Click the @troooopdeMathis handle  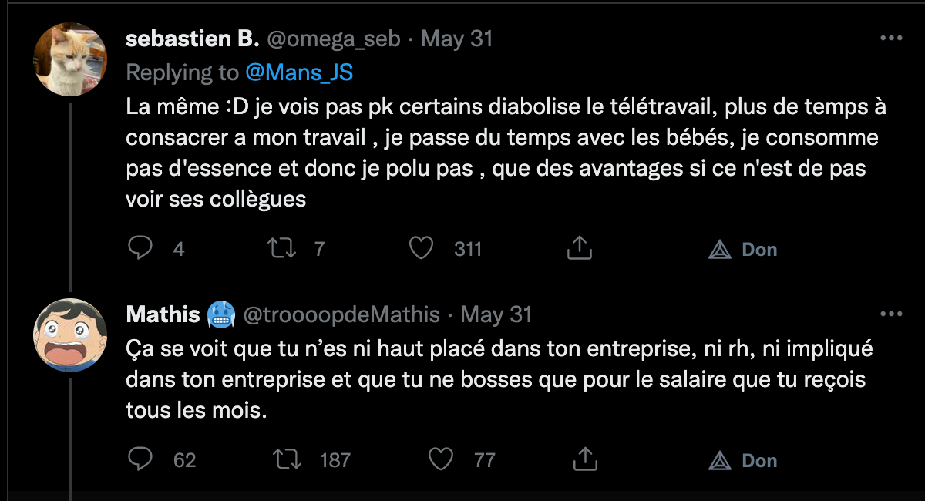coord(341,314)
